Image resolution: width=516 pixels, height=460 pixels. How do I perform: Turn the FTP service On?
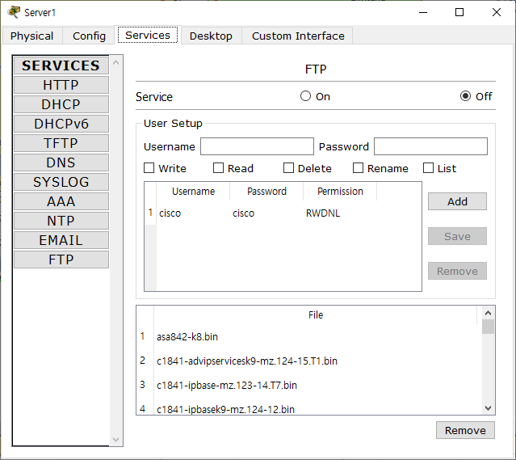pos(305,96)
